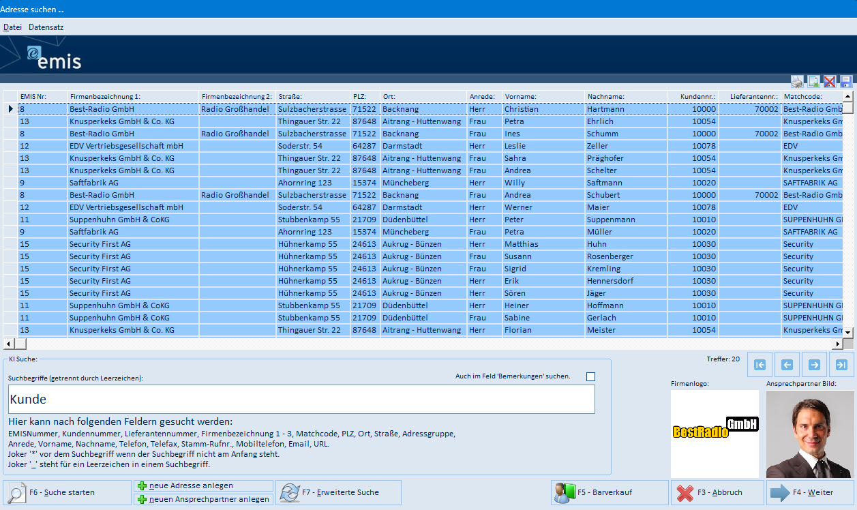Cancel with F3 - Abbruch
This screenshot has width=857, height=510.
(717, 492)
